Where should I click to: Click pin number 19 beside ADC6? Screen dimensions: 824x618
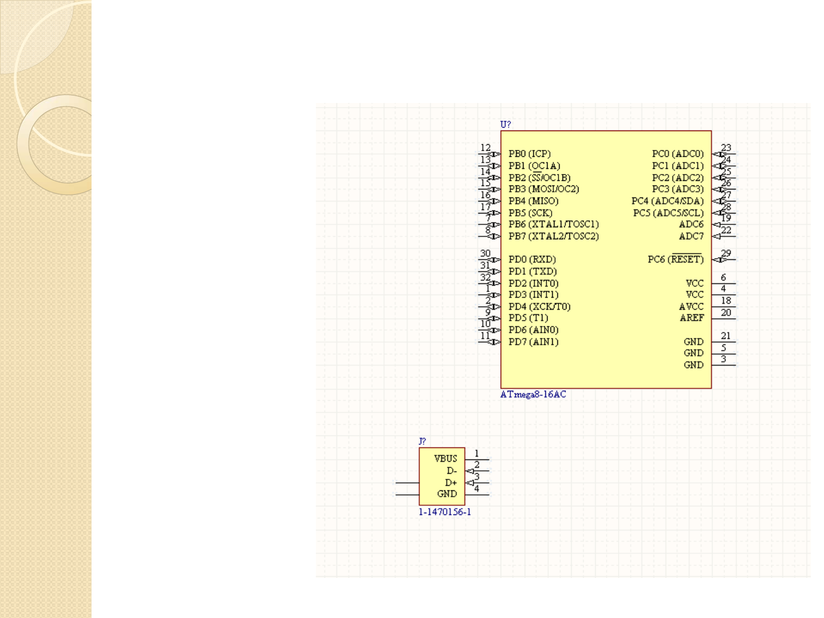[x=726, y=218]
